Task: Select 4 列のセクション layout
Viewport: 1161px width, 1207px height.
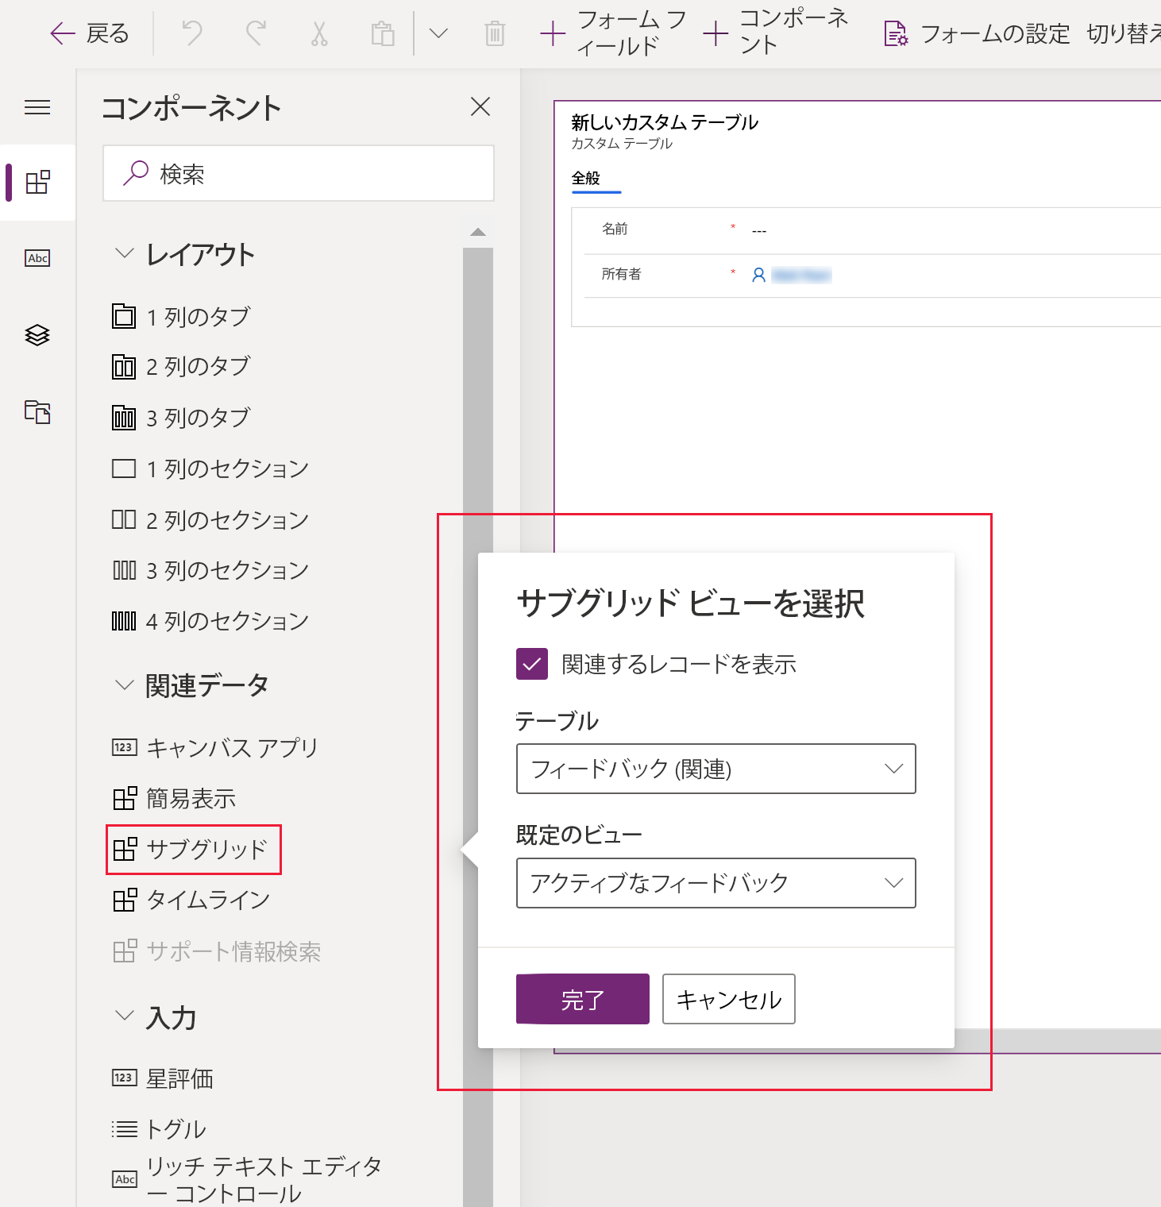Action: point(210,620)
